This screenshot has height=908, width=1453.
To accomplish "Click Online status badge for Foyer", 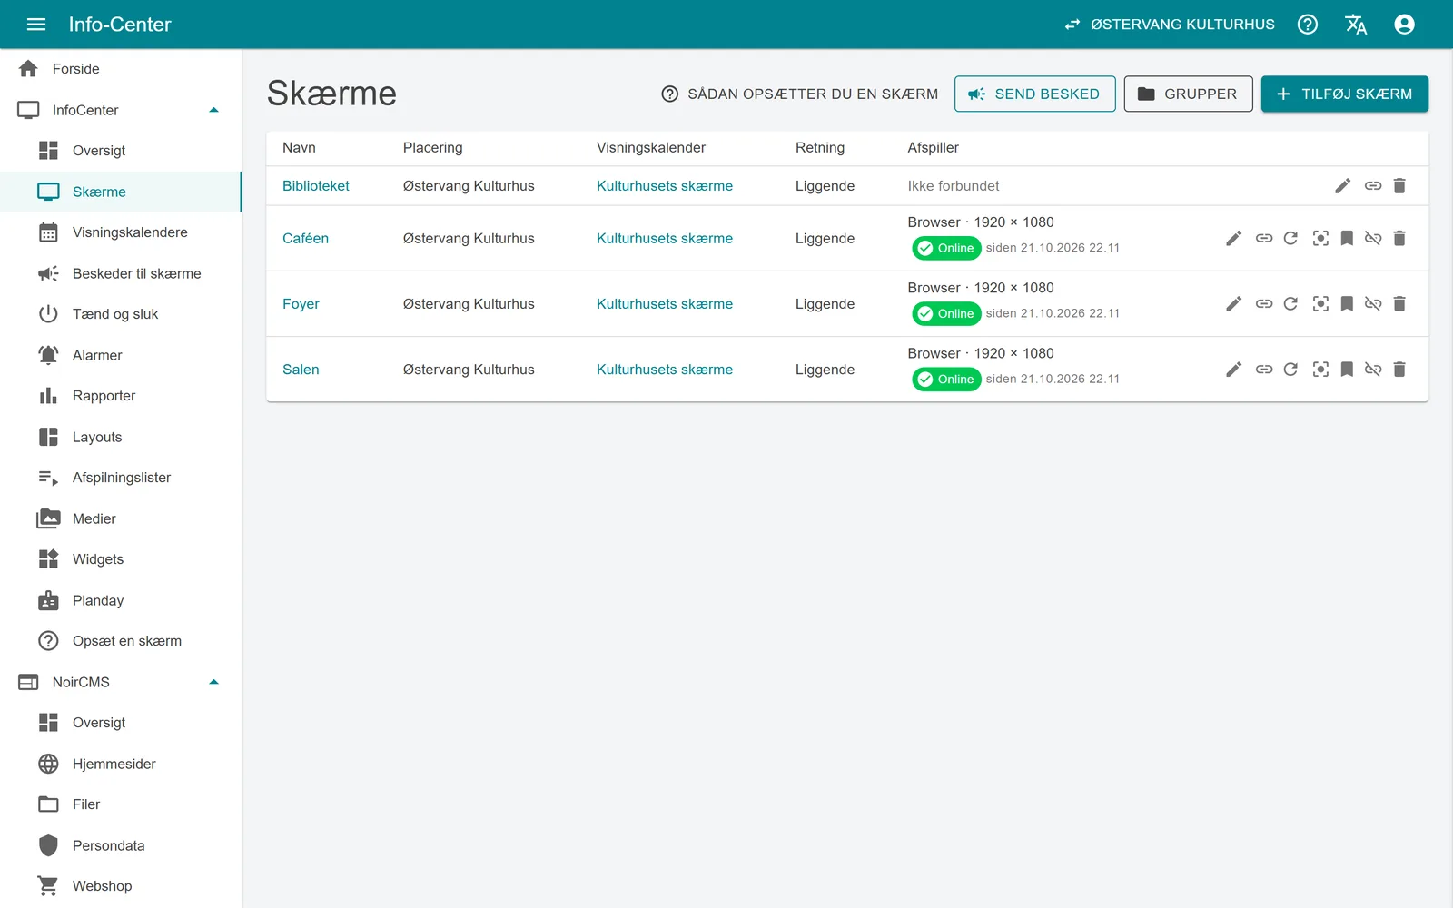I will click(946, 313).
